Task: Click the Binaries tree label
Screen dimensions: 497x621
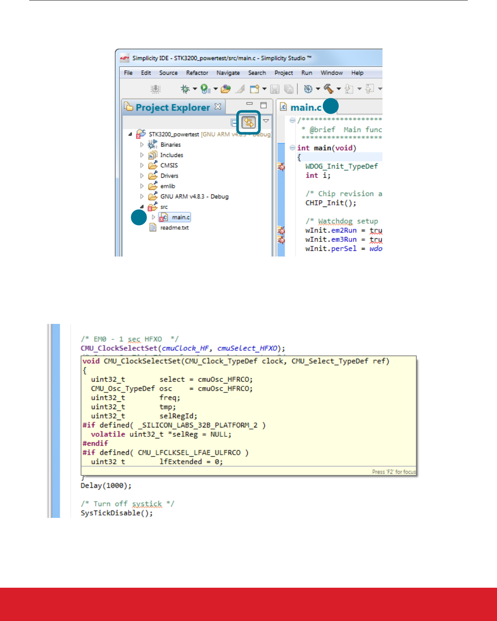Action: click(171, 144)
